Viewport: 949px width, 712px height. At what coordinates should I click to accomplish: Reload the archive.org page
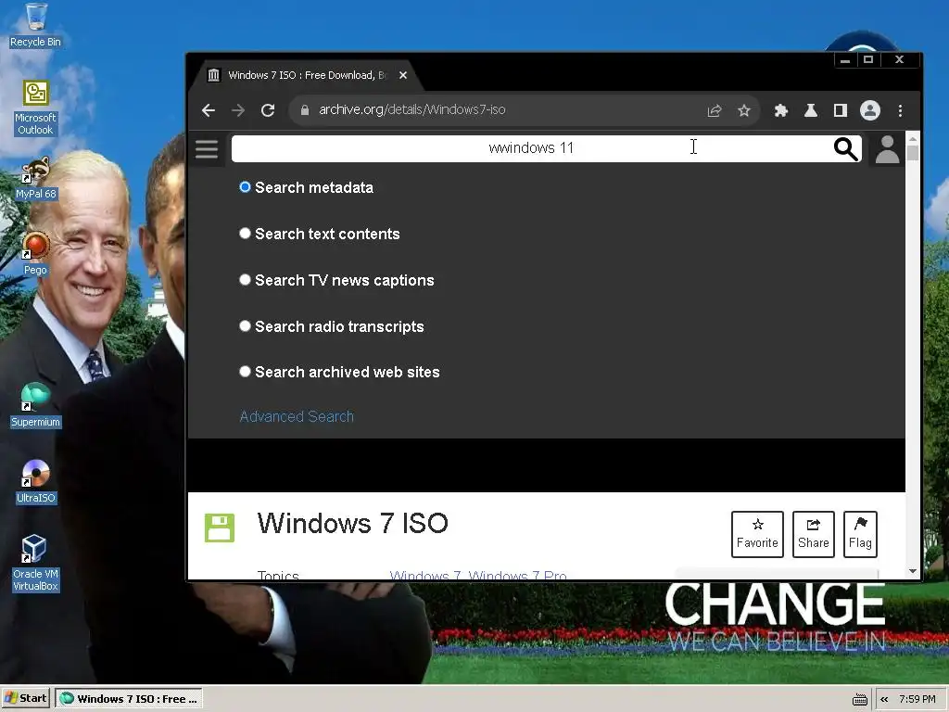pyautogui.click(x=268, y=110)
